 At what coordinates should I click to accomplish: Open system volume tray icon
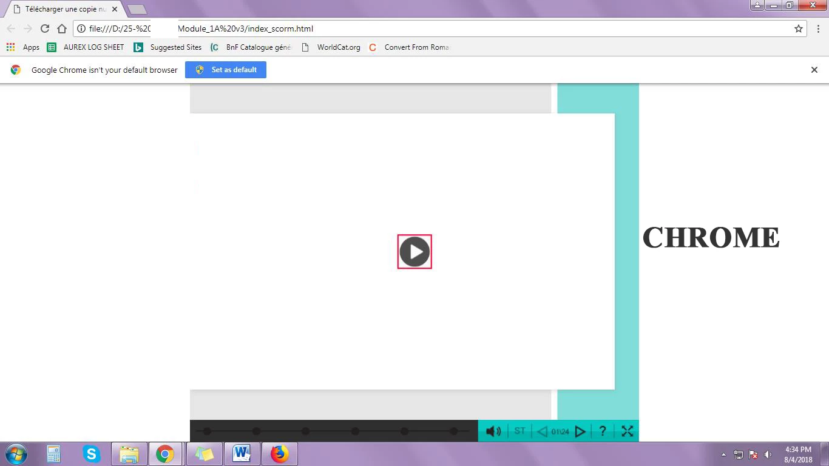click(768, 454)
